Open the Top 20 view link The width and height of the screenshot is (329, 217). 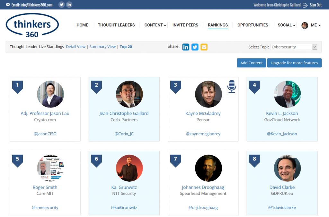[x=126, y=47]
